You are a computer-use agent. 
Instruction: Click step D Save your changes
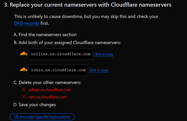click(x=35, y=105)
